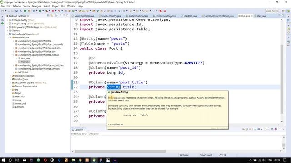Click the Spring perspective icon at the top right
This screenshot has width=291, height=163.
(288, 11)
